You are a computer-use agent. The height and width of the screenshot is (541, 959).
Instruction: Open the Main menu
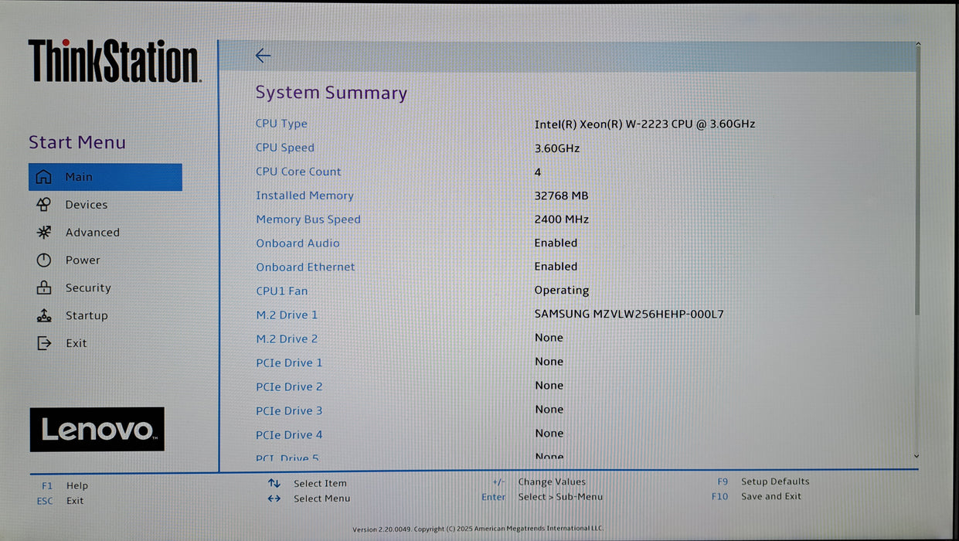[105, 177]
